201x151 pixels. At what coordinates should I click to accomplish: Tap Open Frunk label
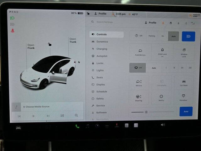click(31, 47)
